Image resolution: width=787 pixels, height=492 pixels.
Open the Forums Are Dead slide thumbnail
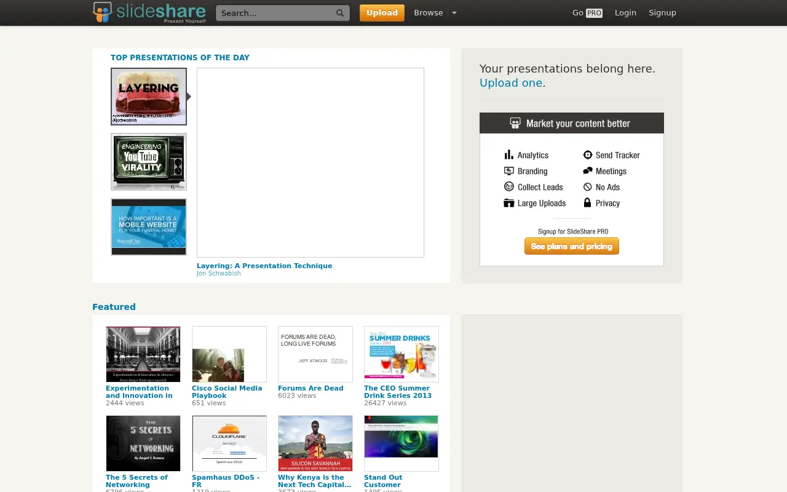tap(315, 354)
